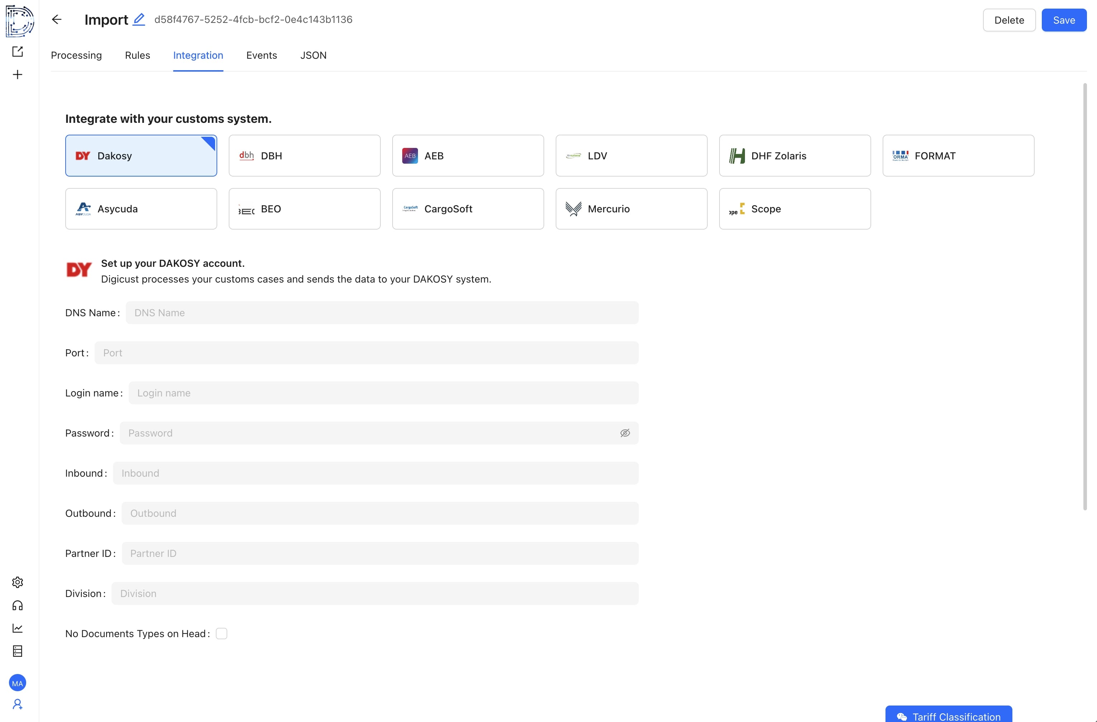Open the Tariff Classification chat button
The height and width of the screenshot is (722, 1097).
coord(949,714)
